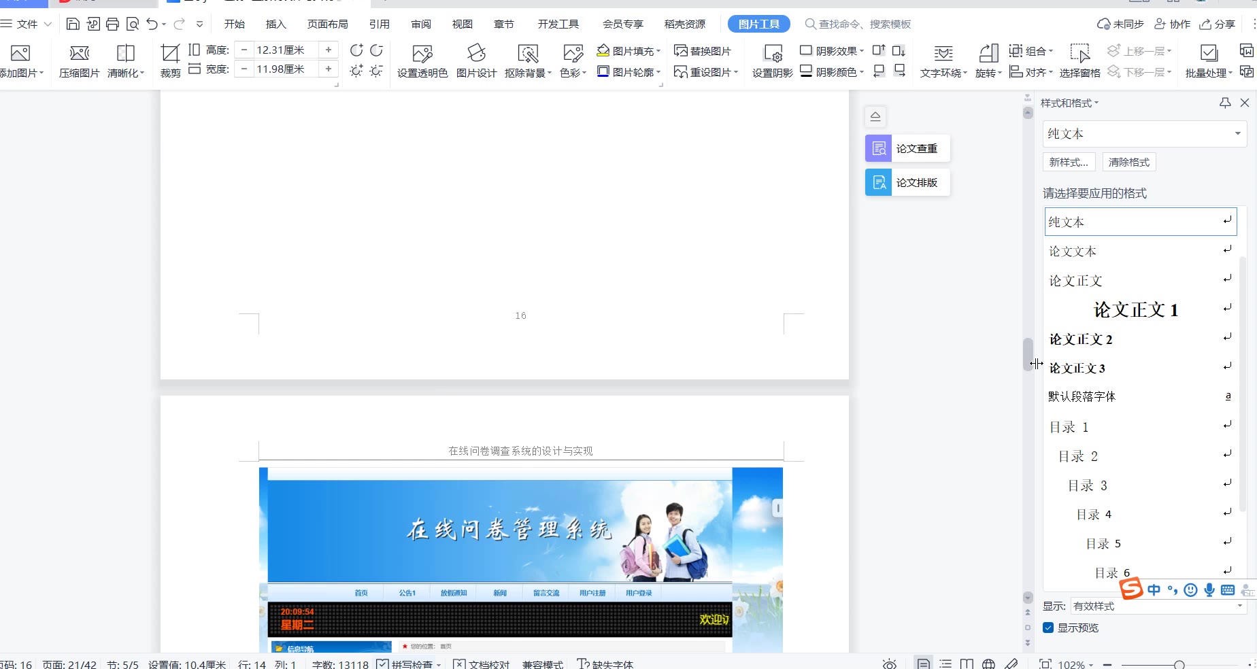
Task: Switch to the References (引用) tab
Action: 380,24
